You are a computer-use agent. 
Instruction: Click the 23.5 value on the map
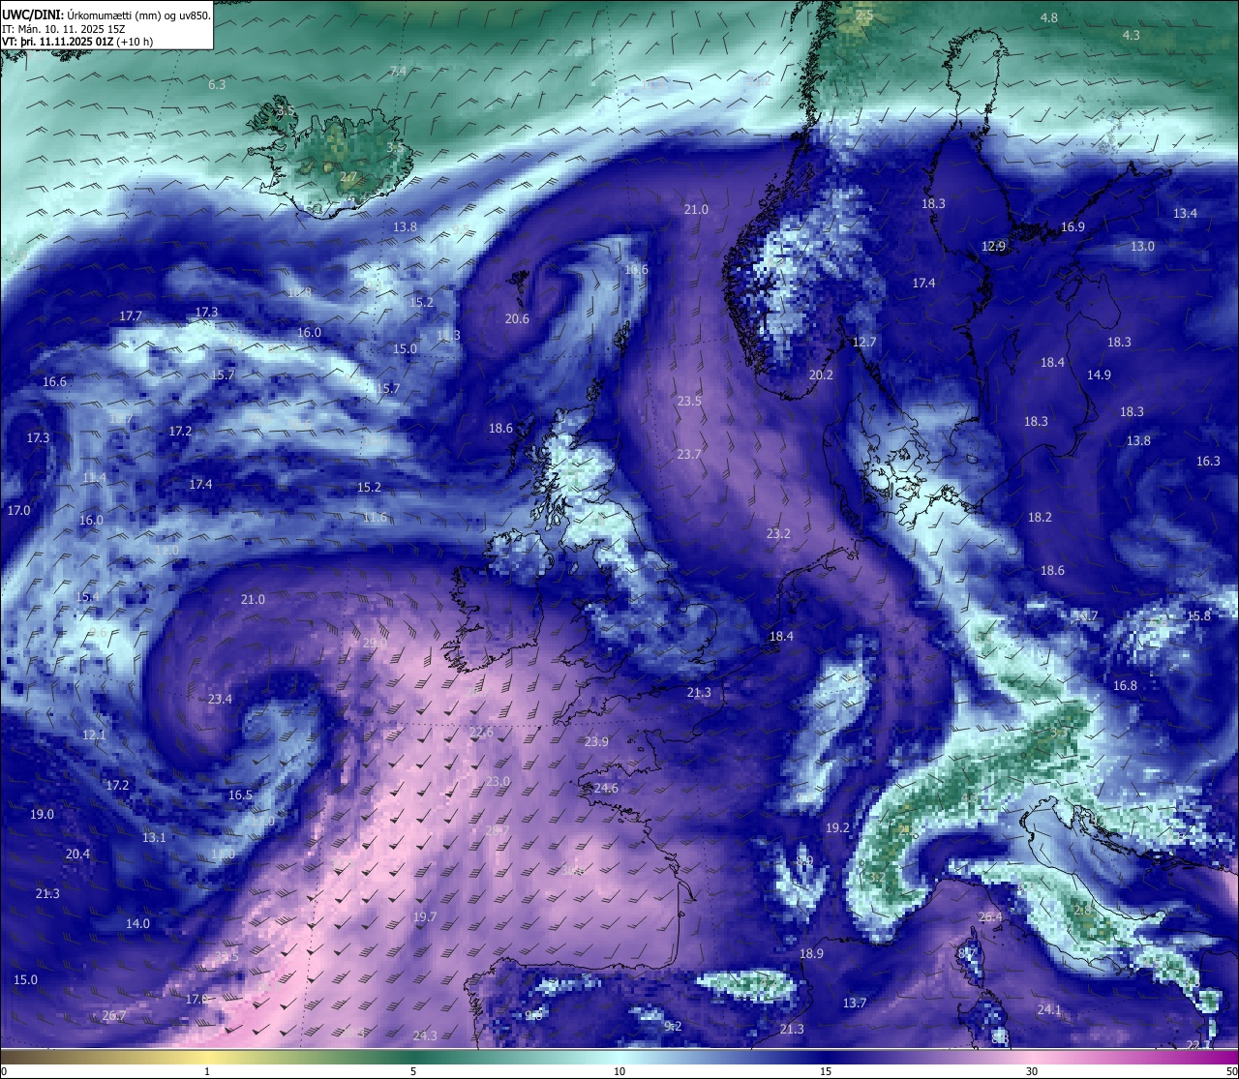point(689,401)
